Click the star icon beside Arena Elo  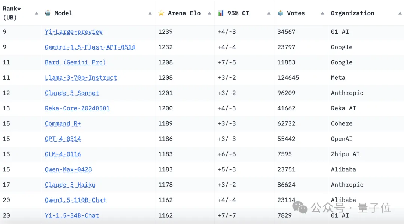tap(161, 13)
